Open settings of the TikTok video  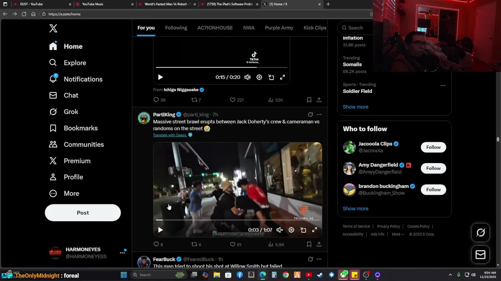259,77
